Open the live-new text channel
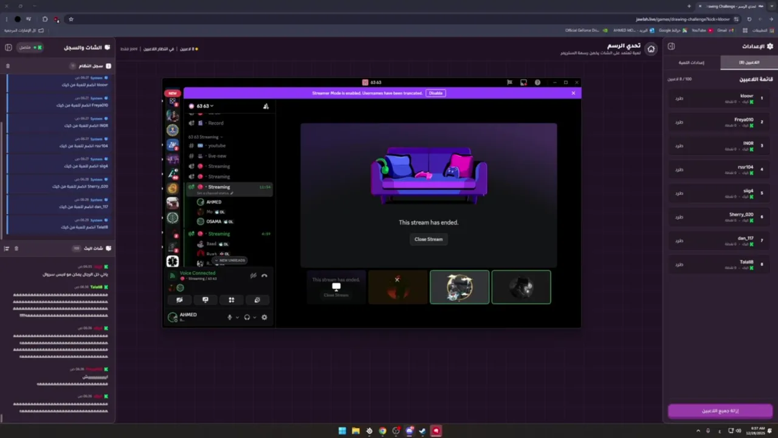 (217, 156)
